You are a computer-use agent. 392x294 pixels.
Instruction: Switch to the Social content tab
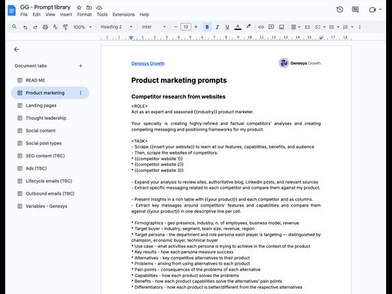click(x=50, y=131)
